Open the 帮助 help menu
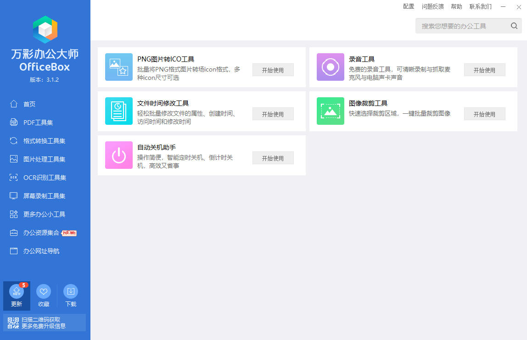This screenshot has width=527, height=340. [x=456, y=6]
